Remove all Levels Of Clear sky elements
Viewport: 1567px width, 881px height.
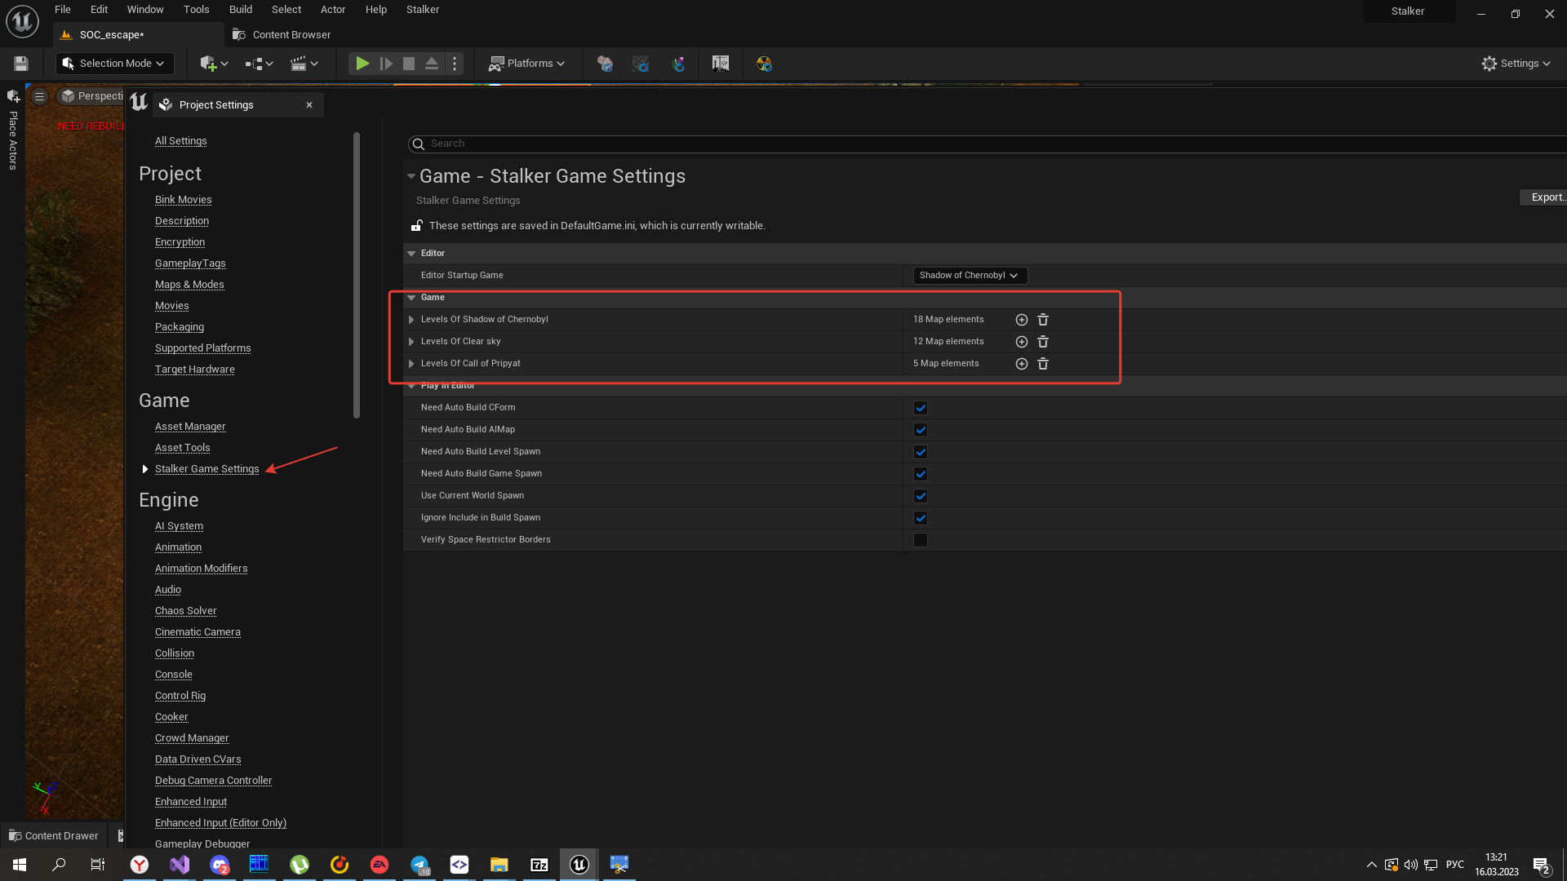pyautogui.click(x=1043, y=342)
